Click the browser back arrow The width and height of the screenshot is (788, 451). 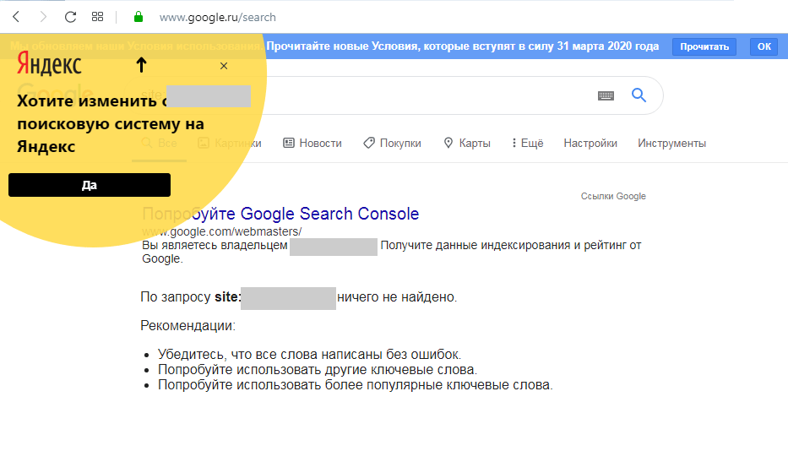pyautogui.click(x=16, y=17)
